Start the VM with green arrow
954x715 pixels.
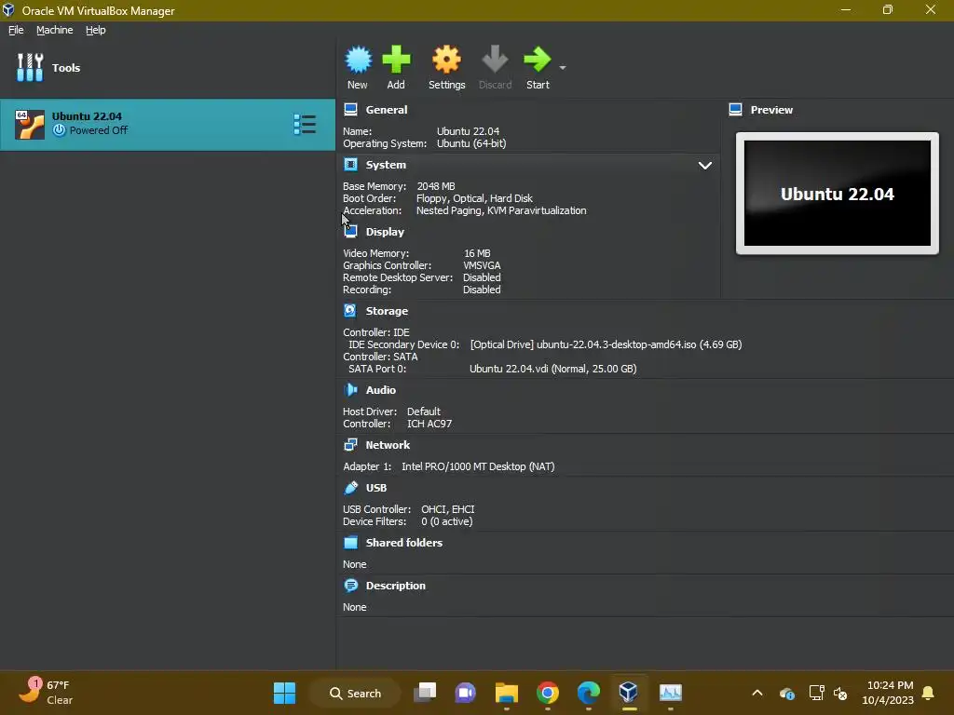(538, 60)
